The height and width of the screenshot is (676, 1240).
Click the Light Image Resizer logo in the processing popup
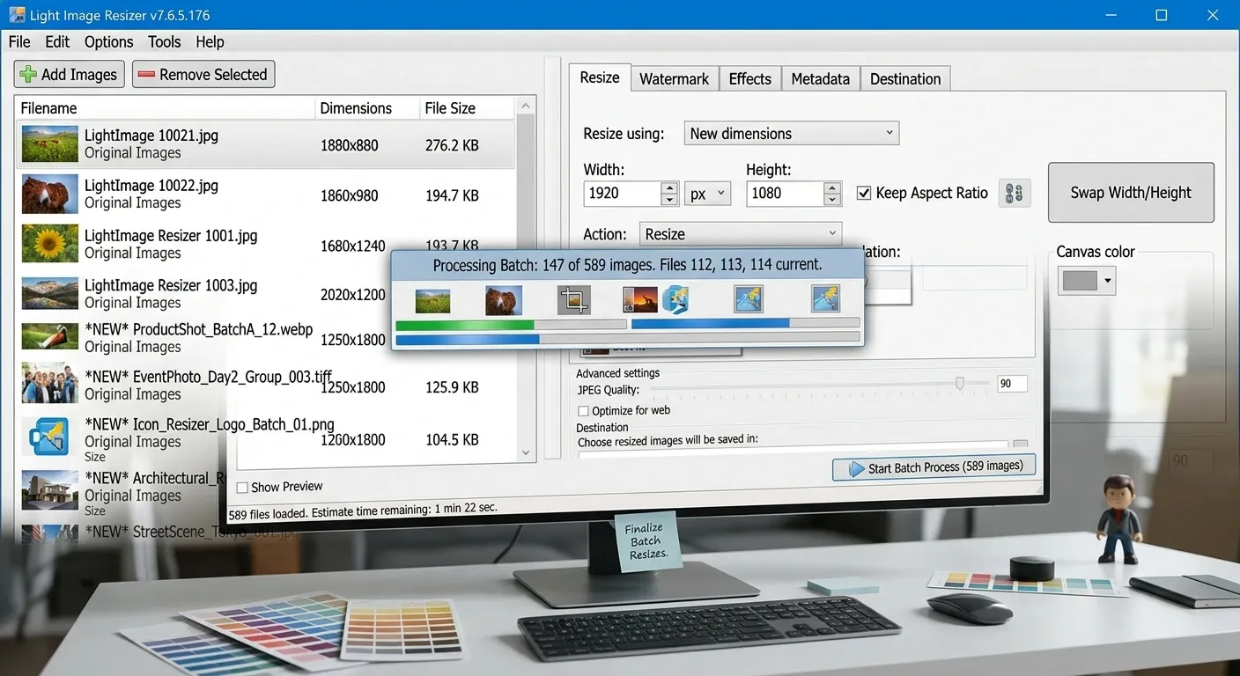tap(675, 300)
